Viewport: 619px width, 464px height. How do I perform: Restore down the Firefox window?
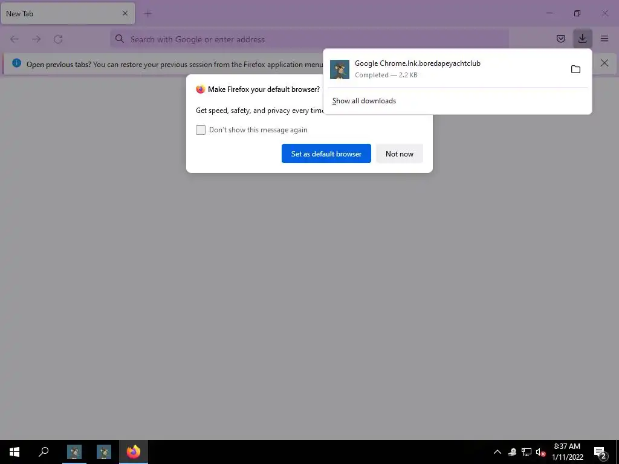[577, 13]
